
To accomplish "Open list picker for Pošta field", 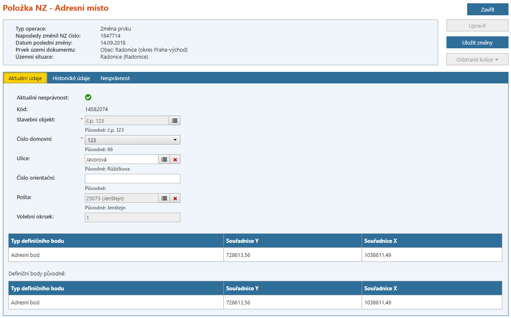I will coord(164,198).
